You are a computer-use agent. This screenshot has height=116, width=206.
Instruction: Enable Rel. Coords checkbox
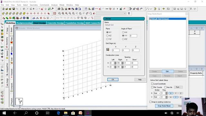[x=152, y=87]
